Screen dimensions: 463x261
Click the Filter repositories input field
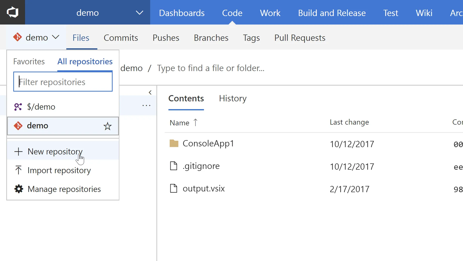(63, 82)
